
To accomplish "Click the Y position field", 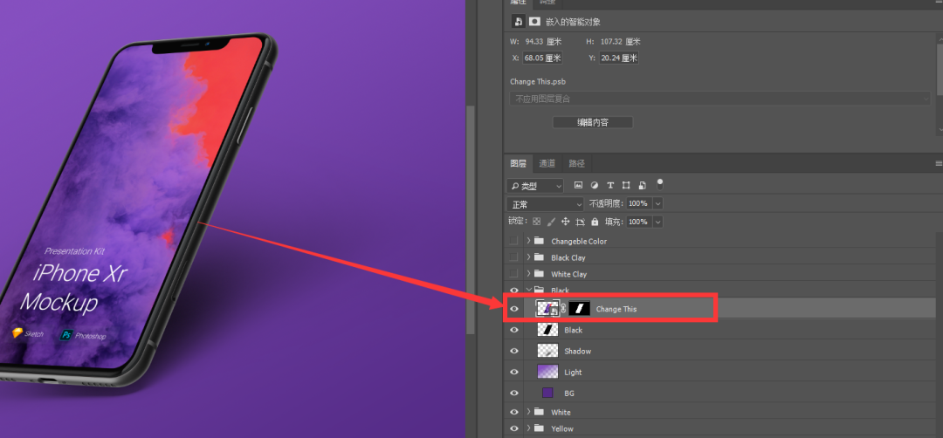I will coord(618,58).
